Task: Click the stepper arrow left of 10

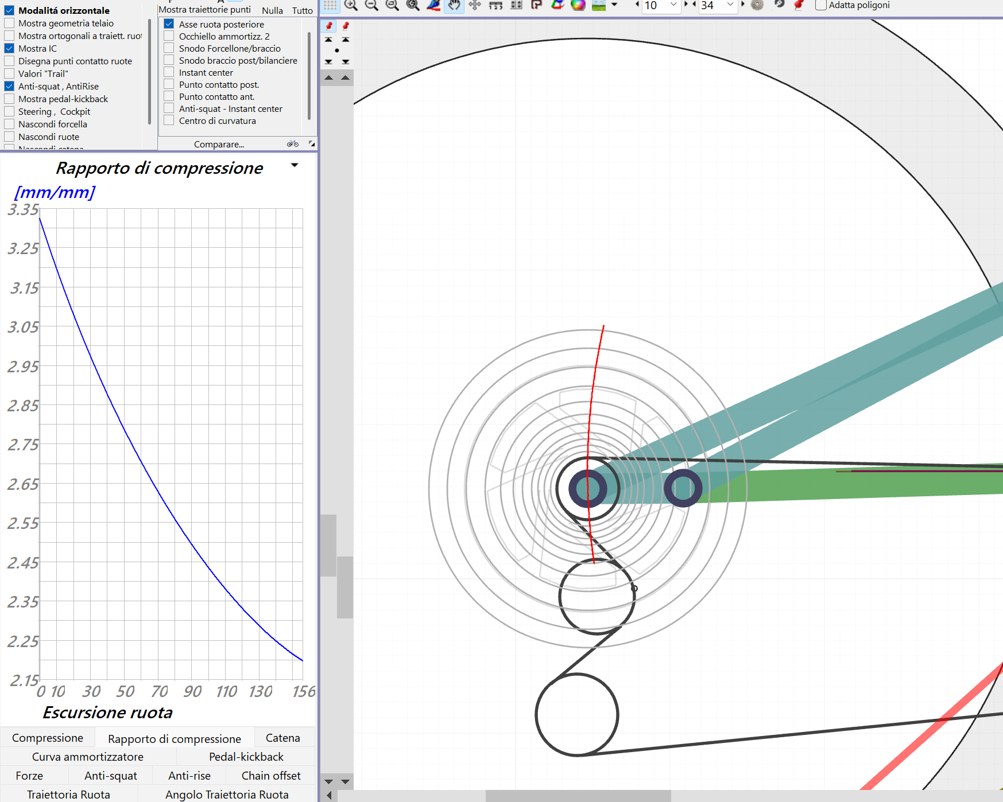Action: click(637, 5)
